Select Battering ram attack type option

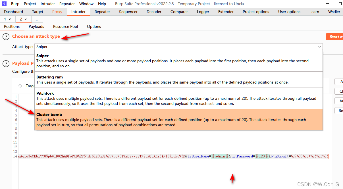[x=178, y=80]
